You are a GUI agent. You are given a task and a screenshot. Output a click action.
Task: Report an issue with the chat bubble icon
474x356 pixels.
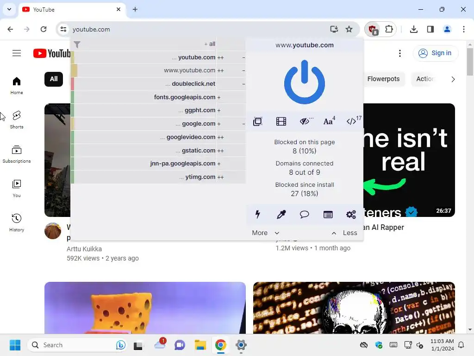(x=305, y=214)
